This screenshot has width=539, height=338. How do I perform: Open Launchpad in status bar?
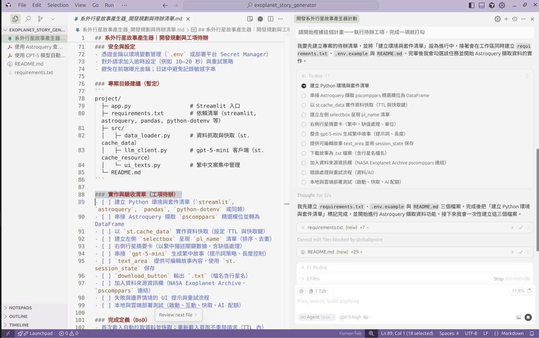pyautogui.click(x=36, y=333)
